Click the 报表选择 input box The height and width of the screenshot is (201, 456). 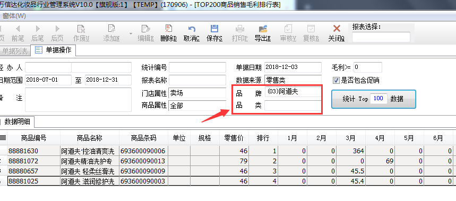pos(381,37)
